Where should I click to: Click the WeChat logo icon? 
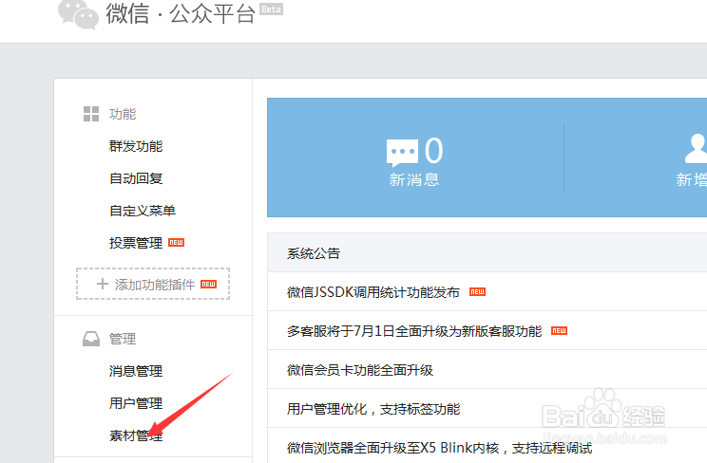(x=79, y=14)
